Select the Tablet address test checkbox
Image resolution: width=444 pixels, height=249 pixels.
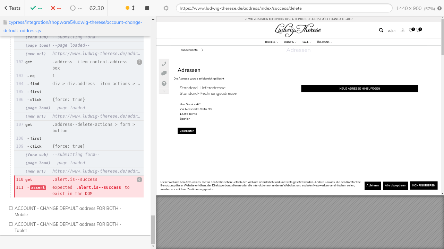(x=11, y=224)
